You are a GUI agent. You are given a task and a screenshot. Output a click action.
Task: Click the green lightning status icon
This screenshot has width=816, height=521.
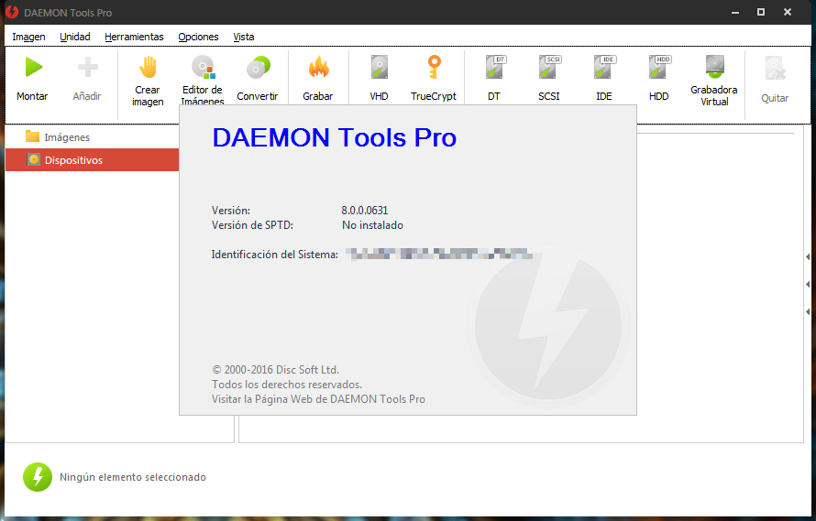38,477
